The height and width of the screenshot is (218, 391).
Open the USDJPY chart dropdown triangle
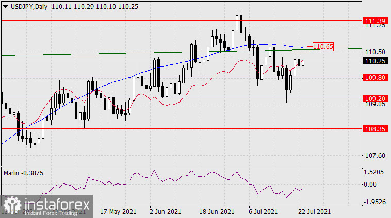[4, 5]
